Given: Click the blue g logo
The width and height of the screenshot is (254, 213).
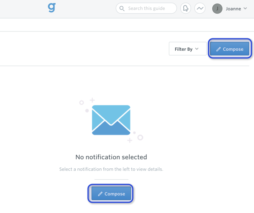Looking at the screenshot, I should [52, 8].
